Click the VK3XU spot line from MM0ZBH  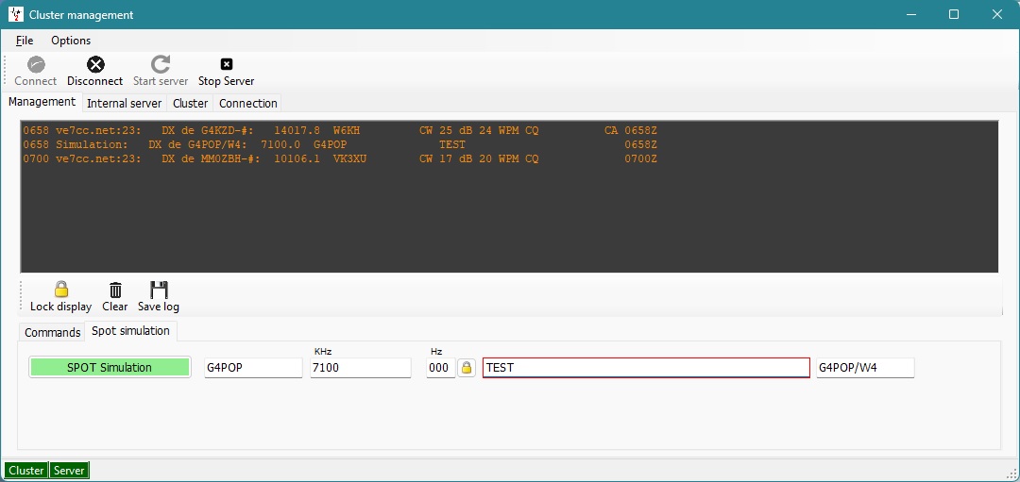(x=340, y=159)
